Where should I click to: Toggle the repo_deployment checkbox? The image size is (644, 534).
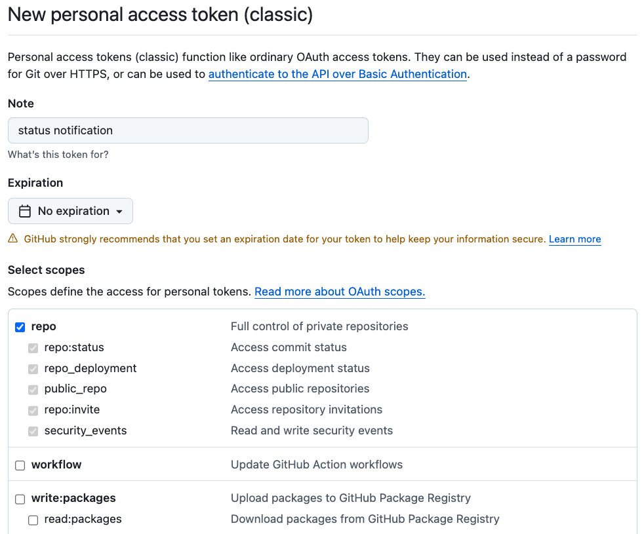pos(33,369)
